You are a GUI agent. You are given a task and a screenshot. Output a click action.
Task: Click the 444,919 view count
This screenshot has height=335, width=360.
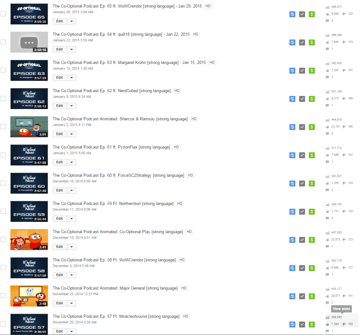(336, 120)
